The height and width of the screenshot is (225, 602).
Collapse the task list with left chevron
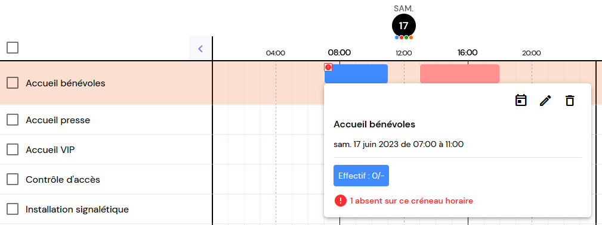pyautogui.click(x=200, y=48)
